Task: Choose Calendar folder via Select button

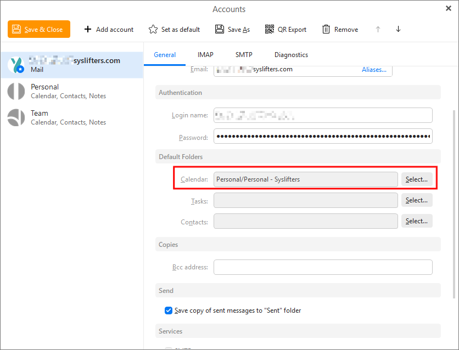Action: pos(417,179)
